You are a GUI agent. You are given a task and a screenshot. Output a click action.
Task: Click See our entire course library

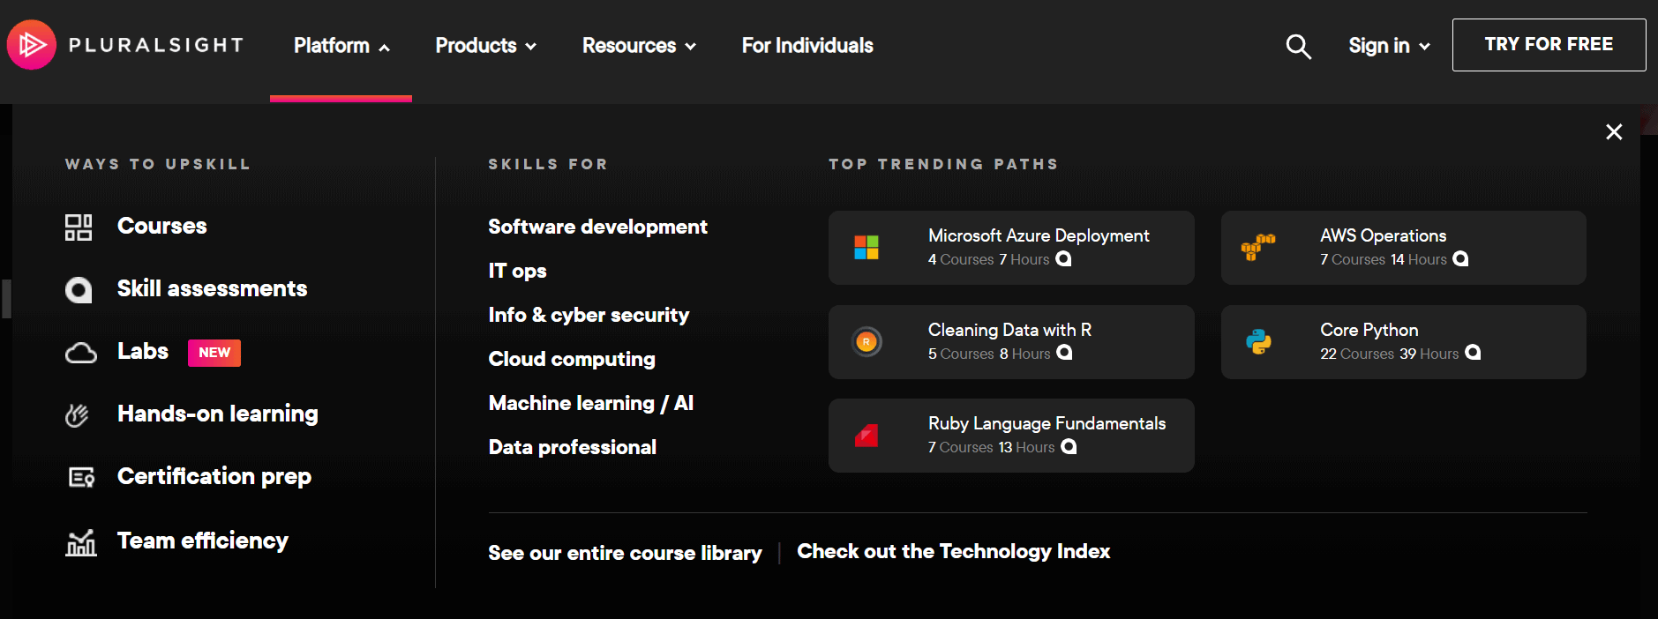point(625,553)
